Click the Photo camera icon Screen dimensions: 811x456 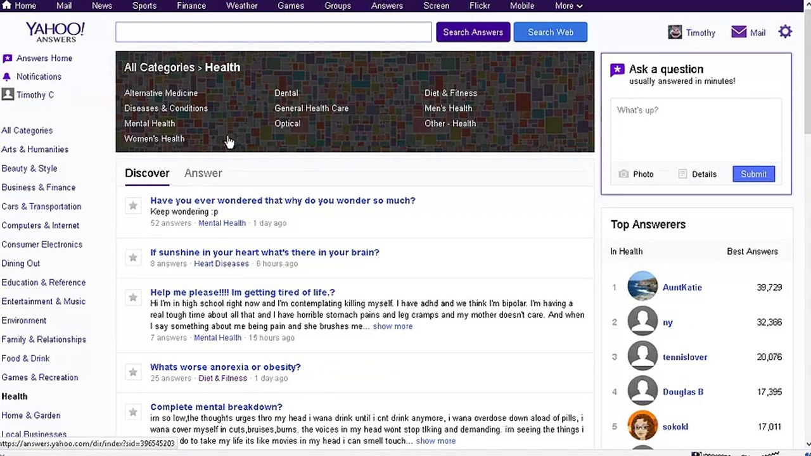coord(623,174)
